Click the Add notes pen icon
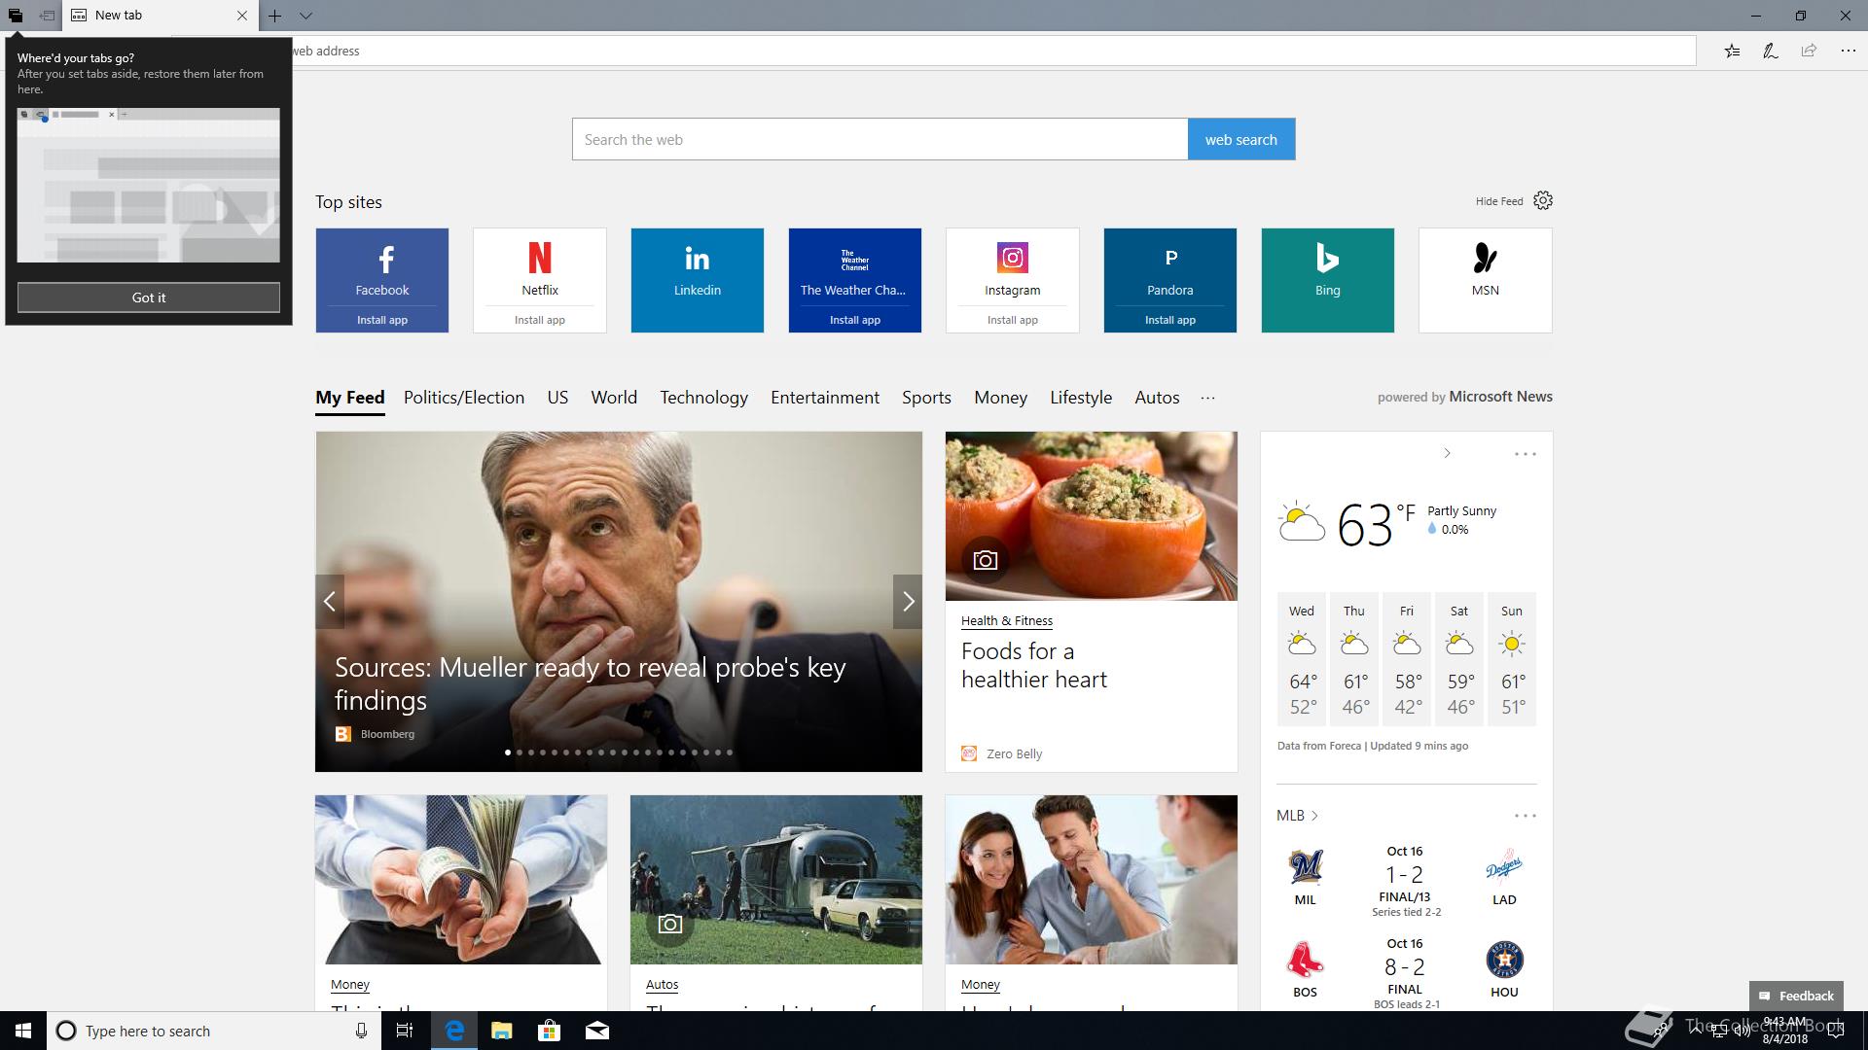The width and height of the screenshot is (1868, 1050). (x=1771, y=51)
